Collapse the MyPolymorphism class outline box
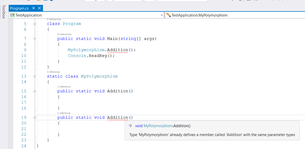Screen dimensions: 305x149 click(x=35, y=76)
